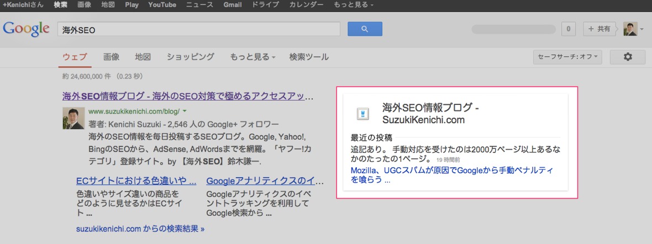Viewport: 652px width, 244px height.
Task: Open the notifications counter showing 0
Action: pyautogui.click(x=569, y=29)
